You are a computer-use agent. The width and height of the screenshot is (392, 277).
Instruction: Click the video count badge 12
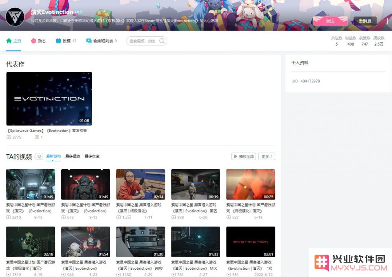coord(39,157)
